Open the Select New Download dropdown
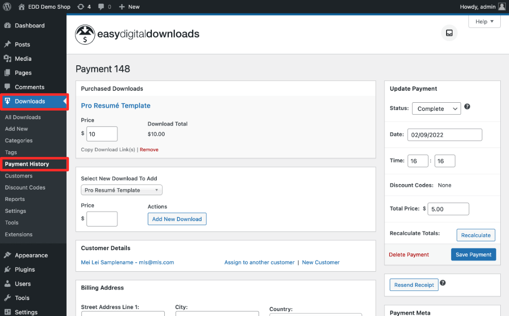The width and height of the screenshot is (509, 316). coord(121,190)
